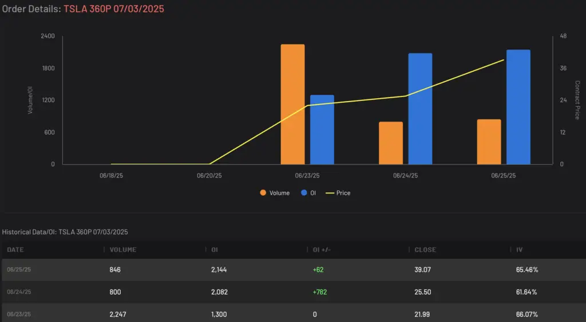Click the Historical Data/OI table heading
The height and width of the screenshot is (322, 586).
coord(65,232)
